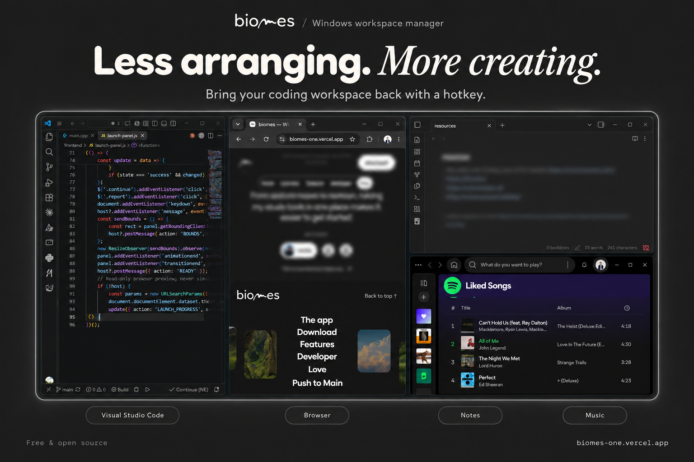The width and height of the screenshot is (694, 462).
Task: Toggle the left sidebar in Notes window
Action: [417, 125]
